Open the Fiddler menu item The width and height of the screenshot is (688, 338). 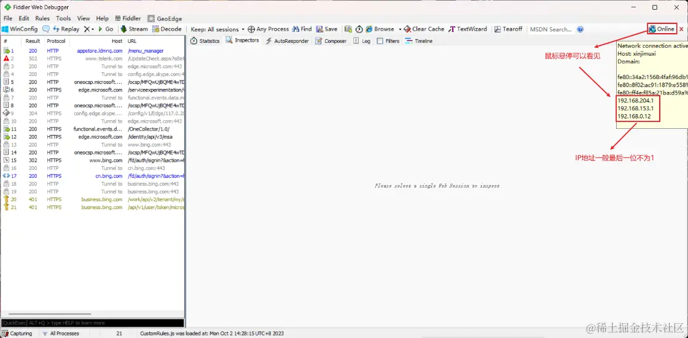point(128,18)
